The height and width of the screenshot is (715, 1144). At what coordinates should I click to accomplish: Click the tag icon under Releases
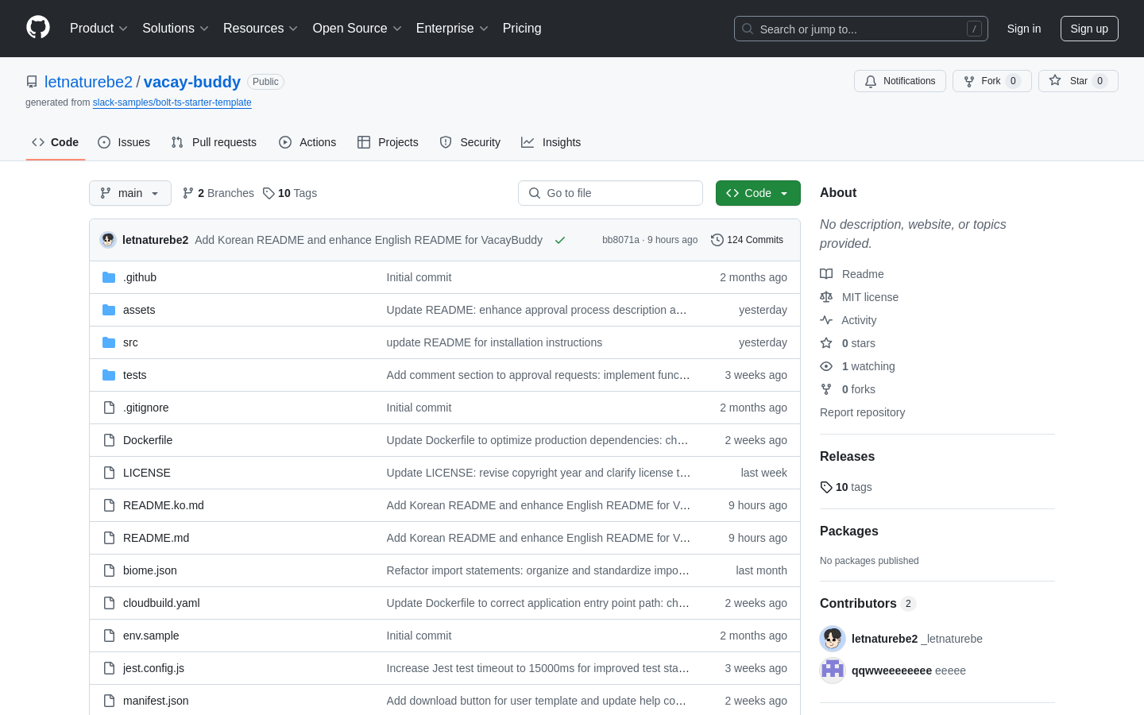[x=826, y=487]
